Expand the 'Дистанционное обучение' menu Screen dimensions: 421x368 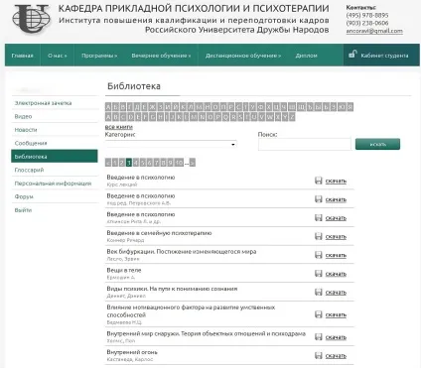[243, 56]
